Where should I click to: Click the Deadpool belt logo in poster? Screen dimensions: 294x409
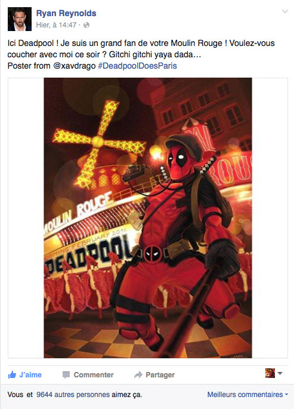coord(153,254)
